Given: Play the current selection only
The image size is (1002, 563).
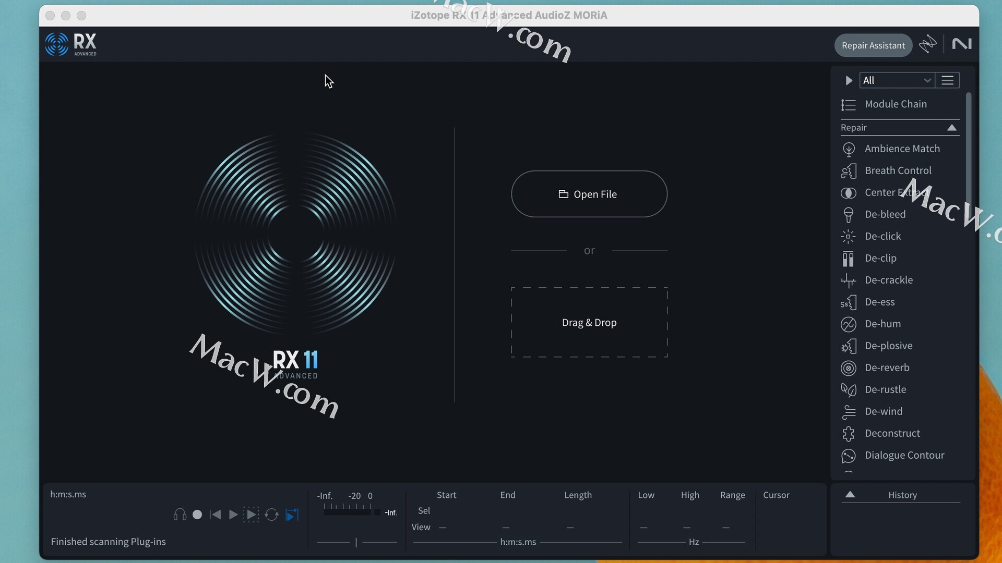Looking at the screenshot, I should pos(251,515).
